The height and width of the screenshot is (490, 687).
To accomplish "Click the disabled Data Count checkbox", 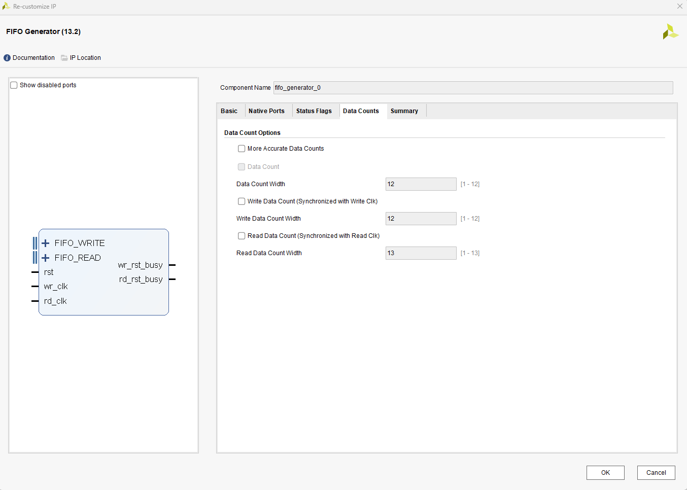I will [242, 167].
